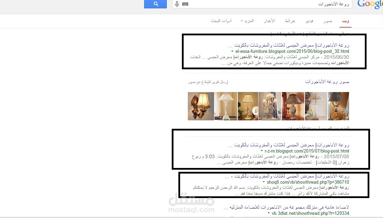Go to the Google logo home
The width and height of the screenshot is (383, 218).
tap(370, 4)
